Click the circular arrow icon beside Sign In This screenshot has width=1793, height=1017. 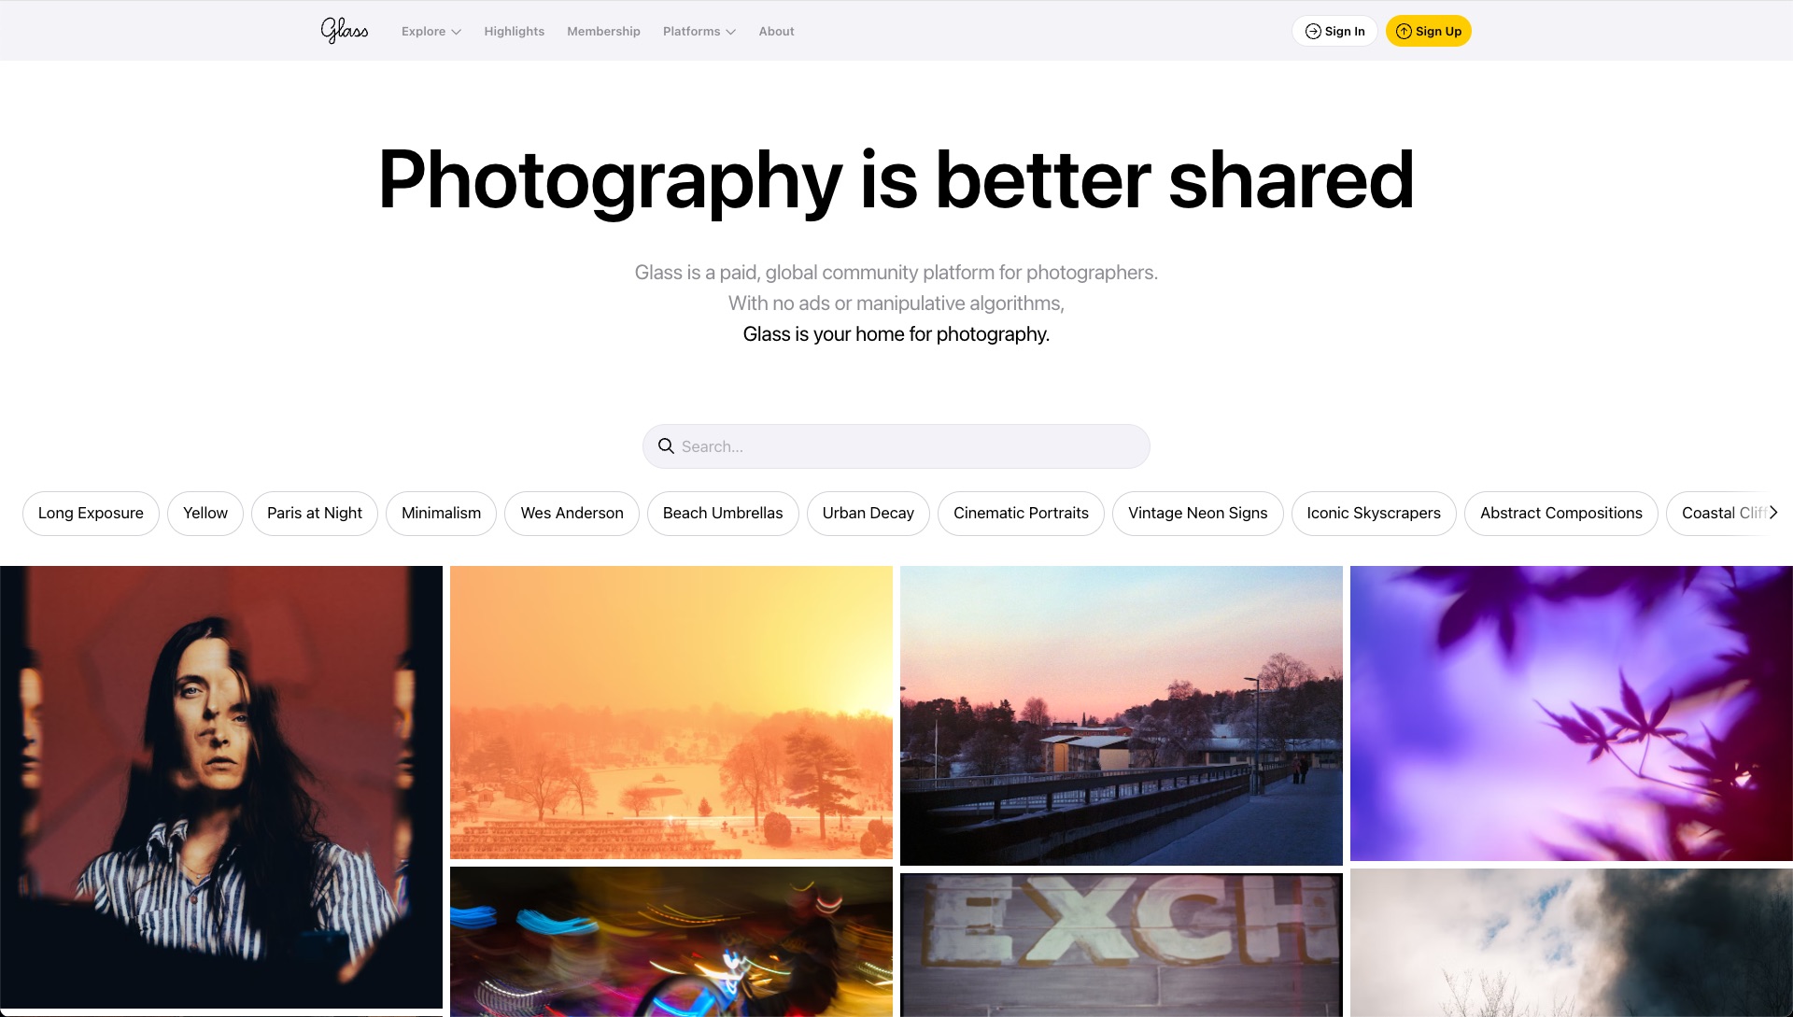[1311, 30]
